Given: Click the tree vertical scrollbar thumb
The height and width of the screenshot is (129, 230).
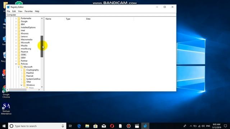Looking at the screenshot, I should coord(42,46).
